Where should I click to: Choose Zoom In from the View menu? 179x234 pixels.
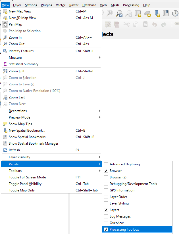pos(15,37)
